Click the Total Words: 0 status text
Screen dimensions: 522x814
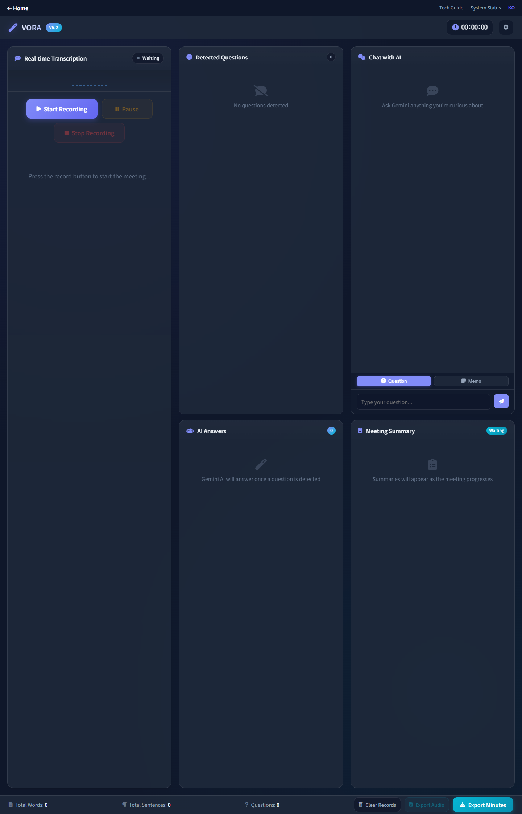click(x=32, y=805)
